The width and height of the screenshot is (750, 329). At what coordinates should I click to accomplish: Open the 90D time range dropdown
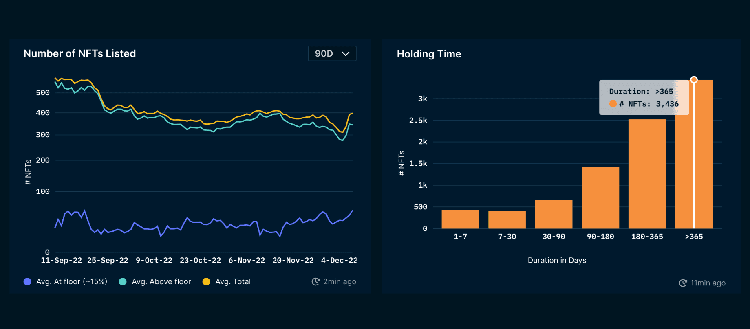pyautogui.click(x=332, y=54)
